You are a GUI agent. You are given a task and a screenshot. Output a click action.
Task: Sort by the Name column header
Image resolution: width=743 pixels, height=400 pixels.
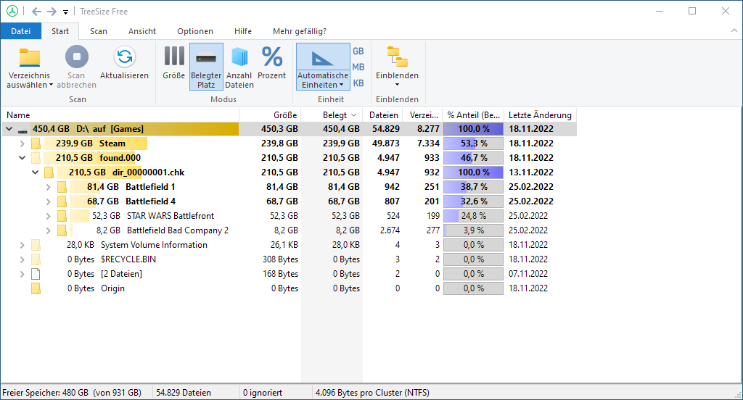(x=120, y=115)
